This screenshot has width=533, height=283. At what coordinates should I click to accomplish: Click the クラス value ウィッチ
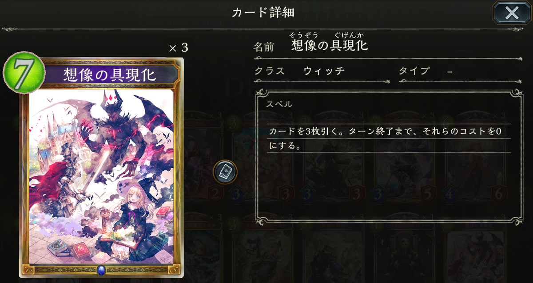tap(324, 71)
